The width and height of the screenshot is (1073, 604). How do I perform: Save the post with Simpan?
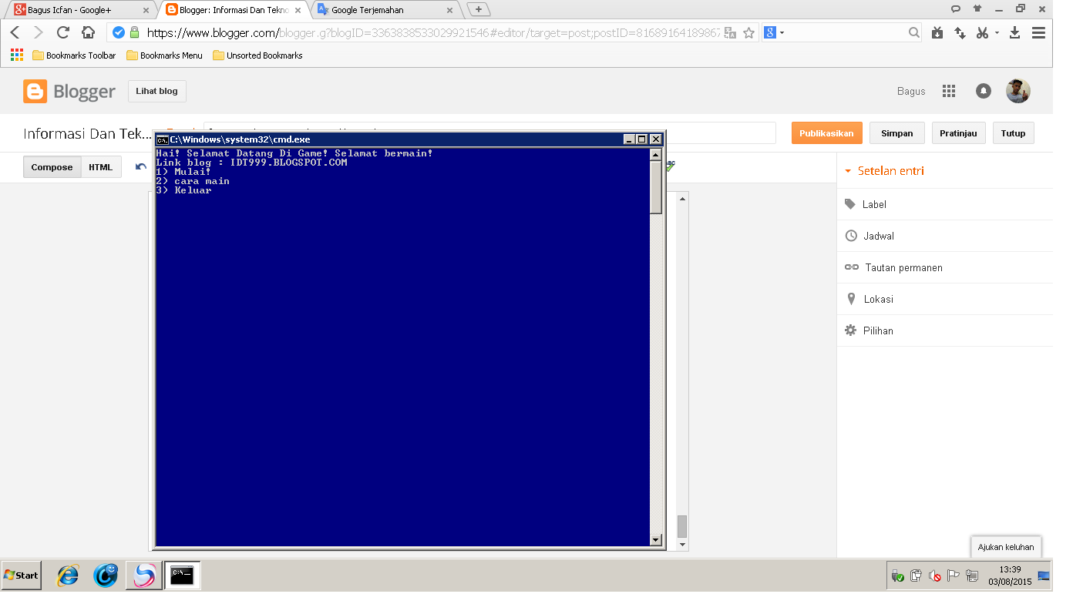pyautogui.click(x=897, y=133)
